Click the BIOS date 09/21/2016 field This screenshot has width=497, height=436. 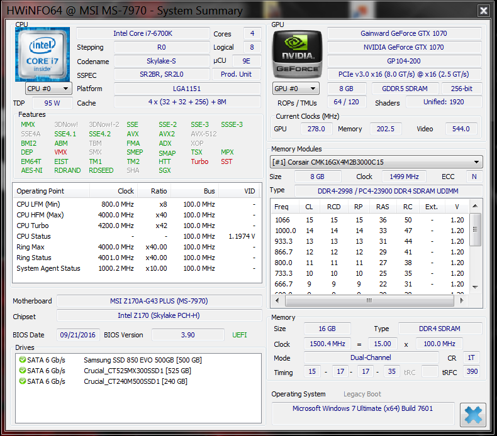tap(78, 335)
